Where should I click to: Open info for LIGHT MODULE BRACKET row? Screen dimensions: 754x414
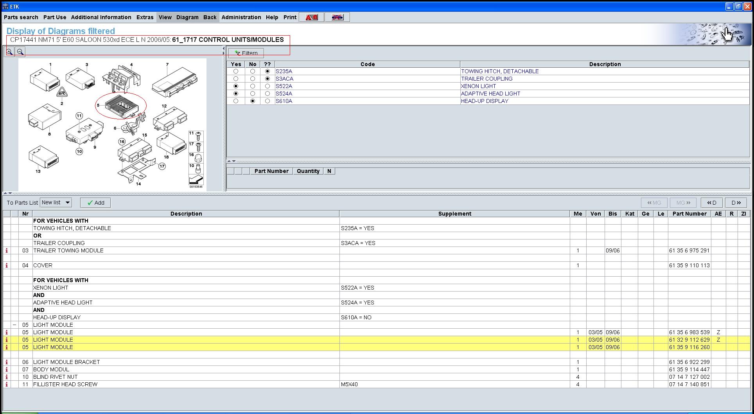coord(7,362)
